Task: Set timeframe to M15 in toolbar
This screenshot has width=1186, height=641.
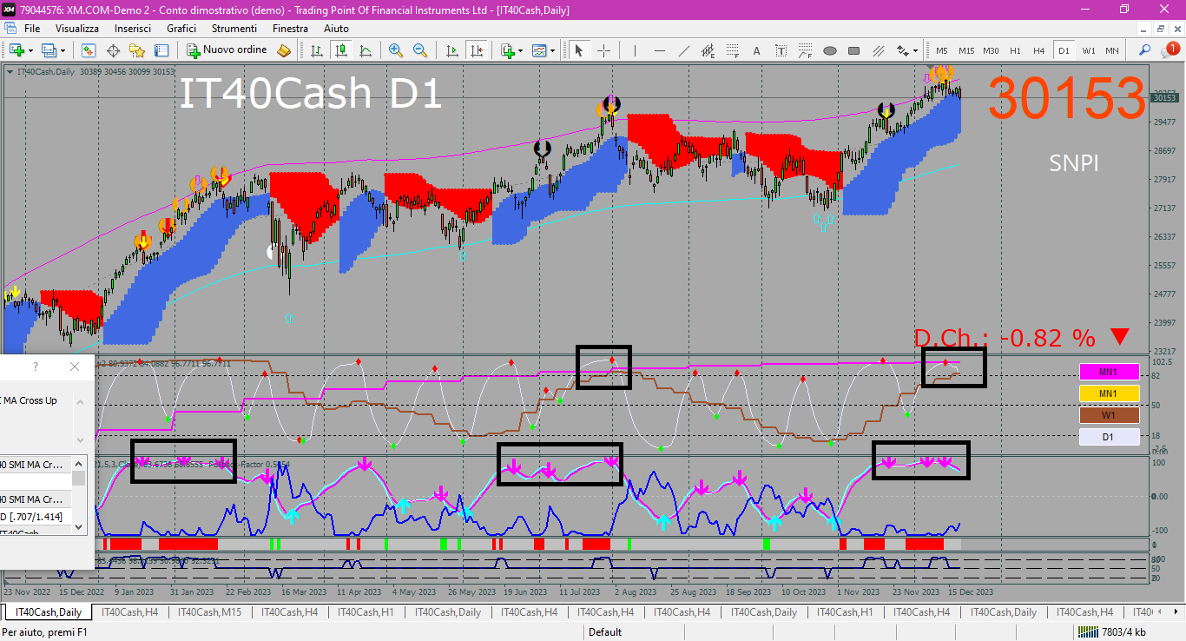Action: click(966, 50)
